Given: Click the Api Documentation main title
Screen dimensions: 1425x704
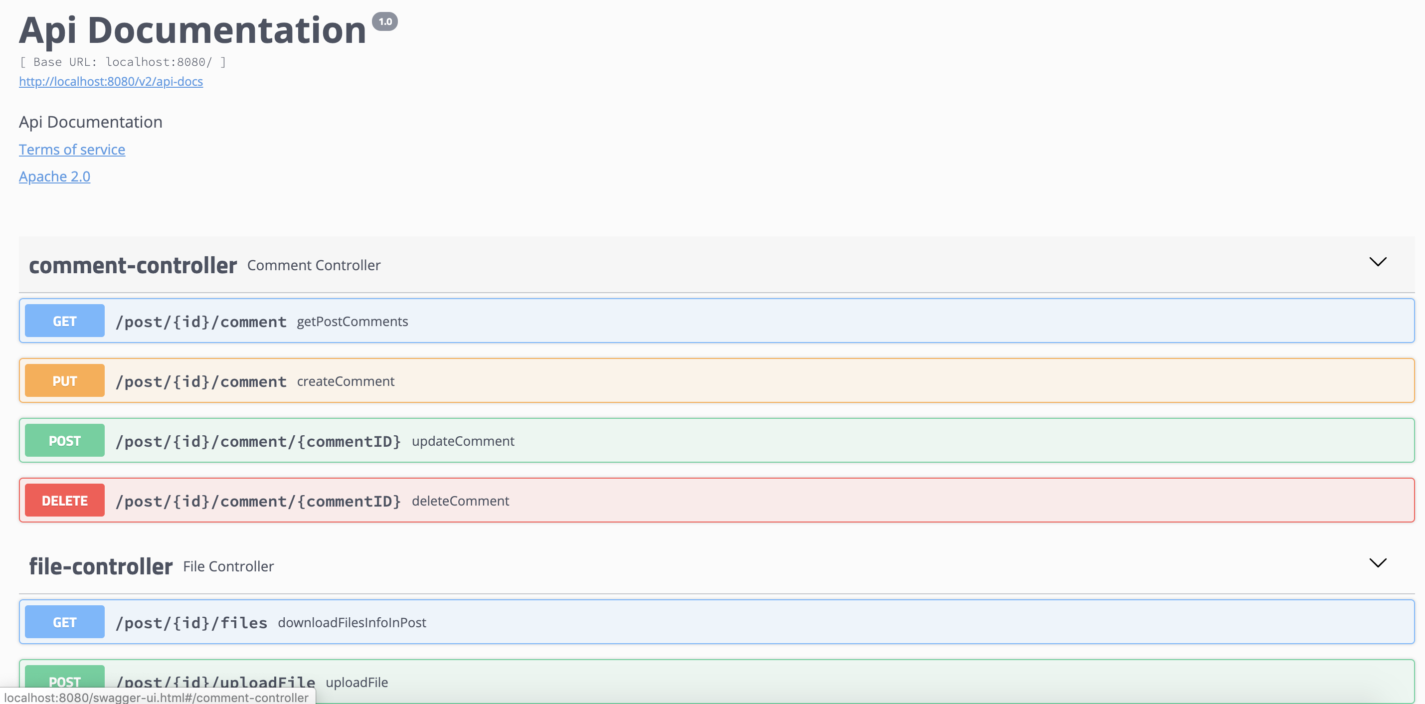Looking at the screenshot, I should (192, 30).
